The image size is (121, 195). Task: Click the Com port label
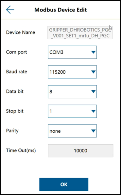point(16,52)
